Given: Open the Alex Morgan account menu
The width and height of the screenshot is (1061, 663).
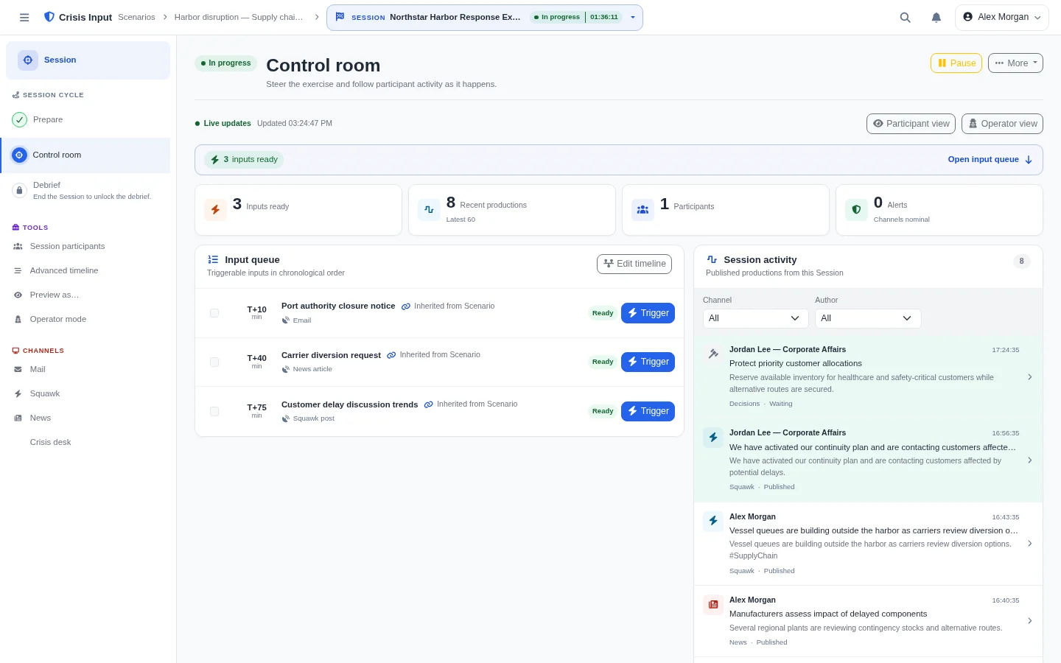Looking at the screenshot, I should 1002,18.
